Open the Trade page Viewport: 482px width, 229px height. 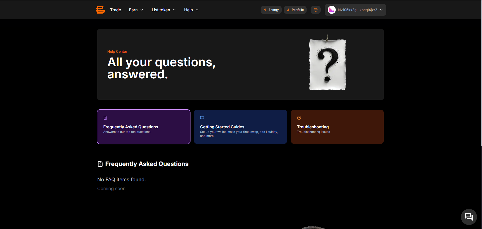pos(116,10)
